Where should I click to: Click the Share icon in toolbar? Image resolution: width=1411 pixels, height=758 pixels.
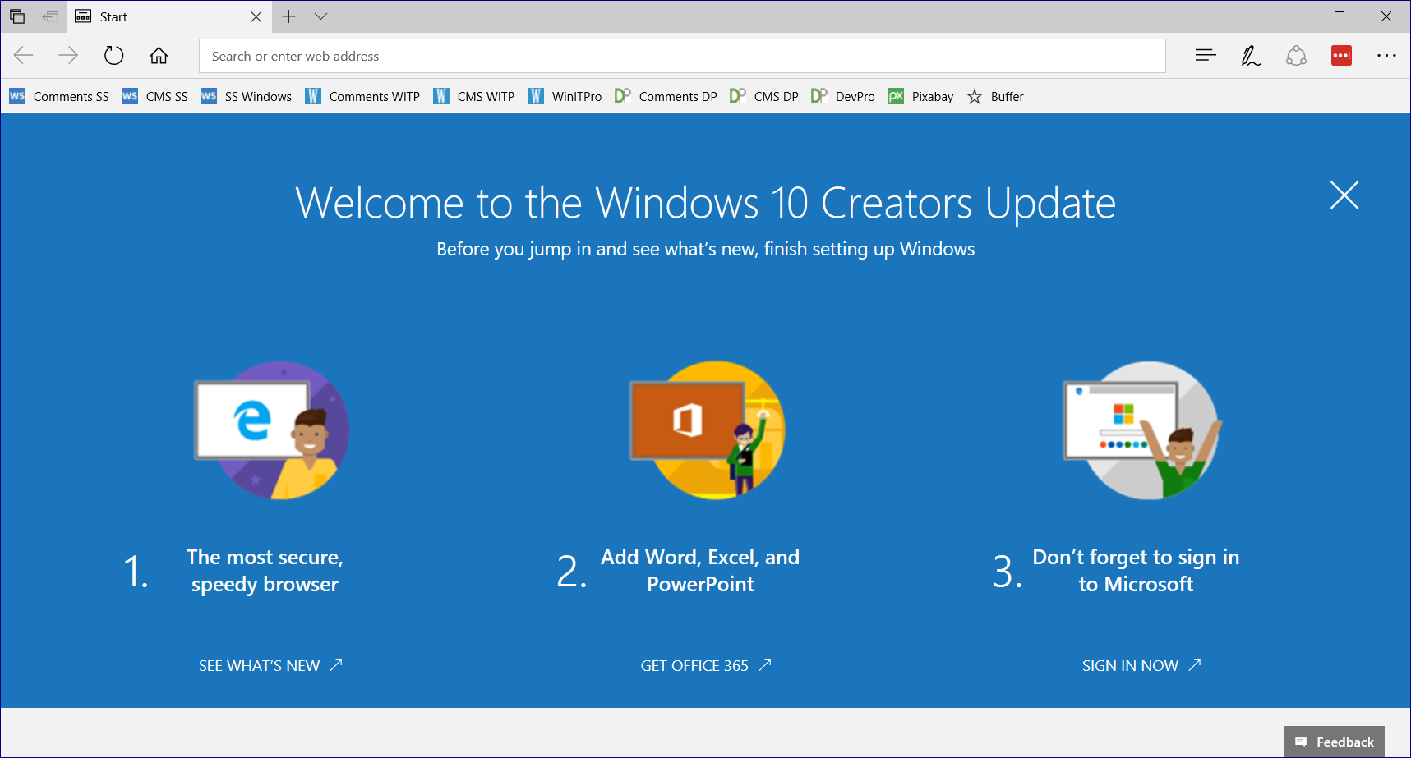click(x=1296, y=56)
